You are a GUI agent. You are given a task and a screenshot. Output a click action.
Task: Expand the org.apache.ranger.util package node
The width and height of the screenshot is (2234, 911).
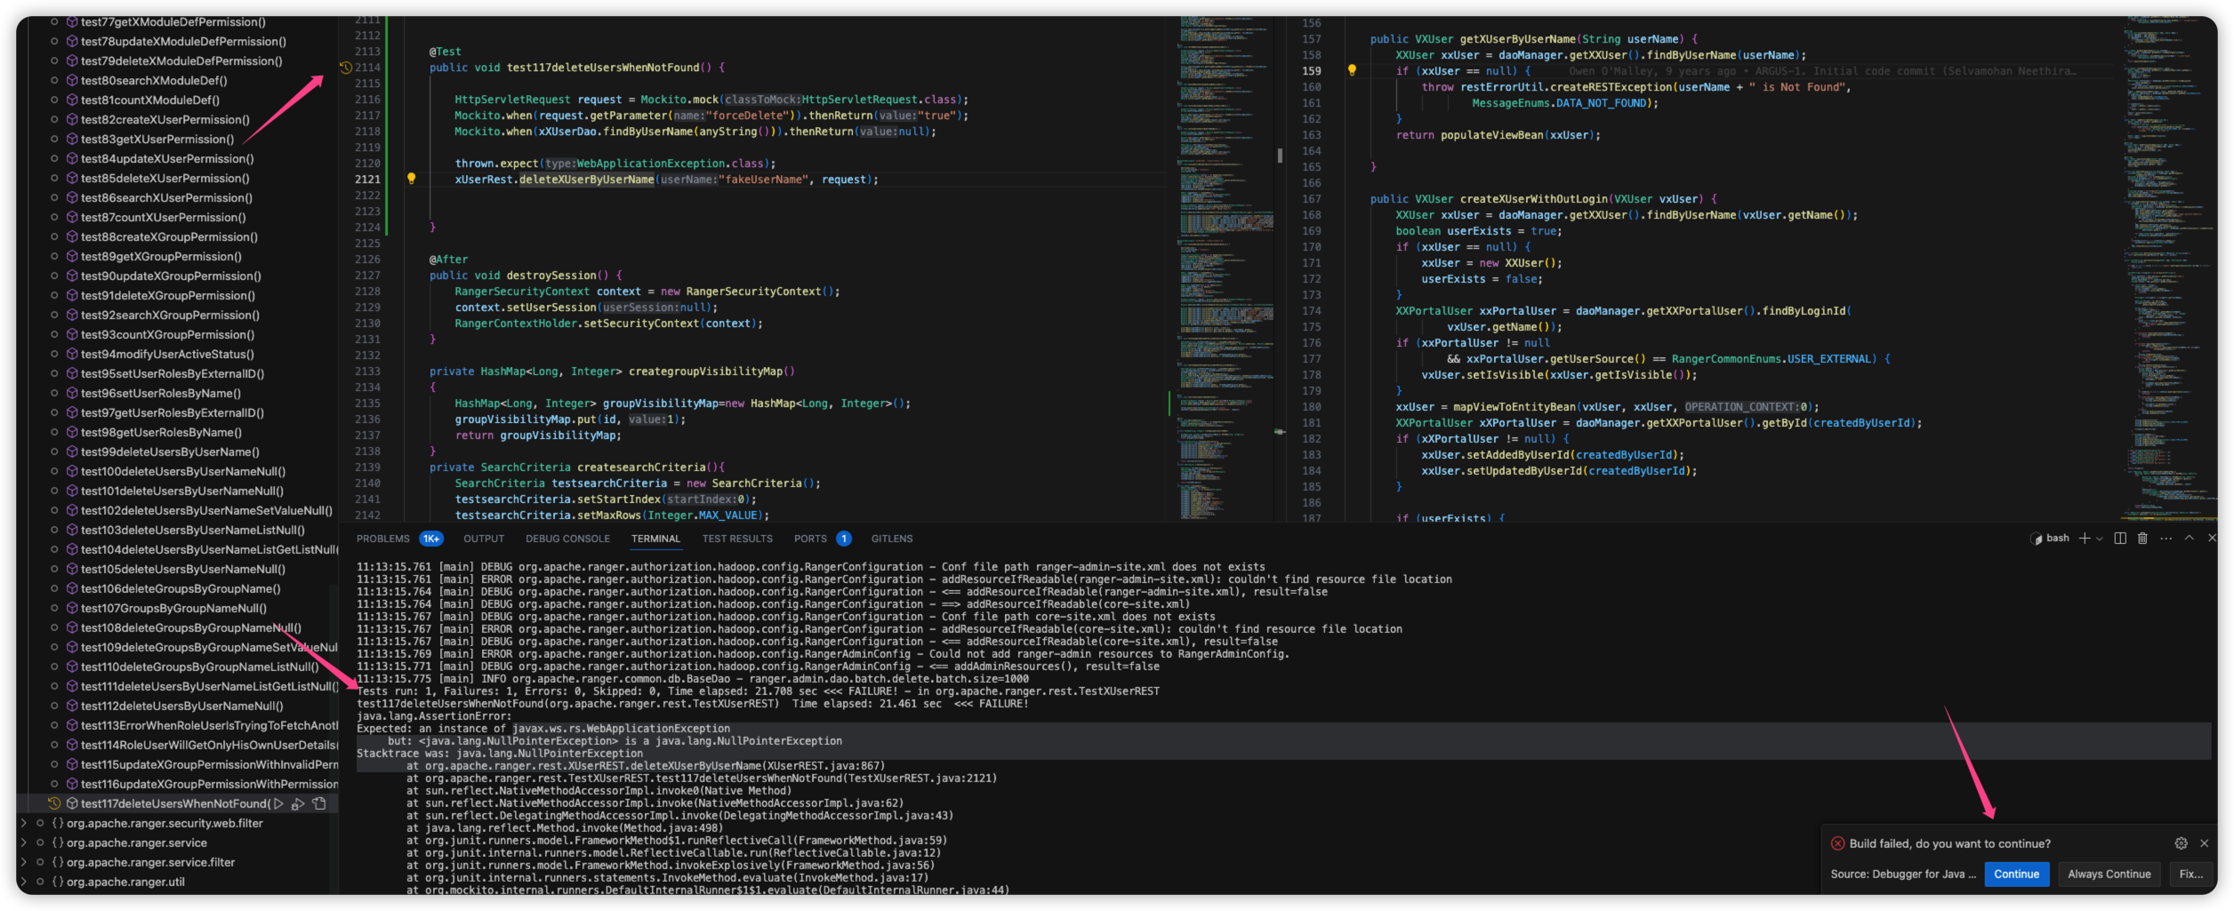24,882
